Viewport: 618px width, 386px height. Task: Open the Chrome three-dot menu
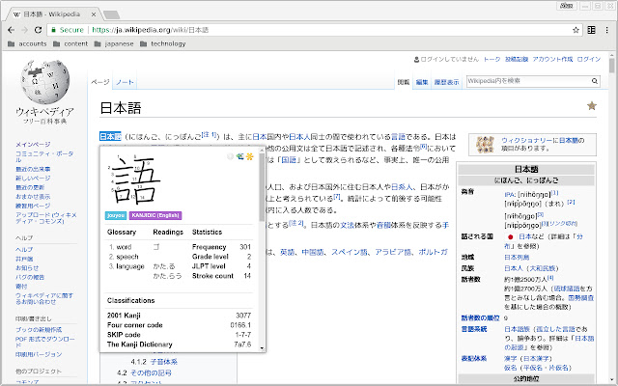608,30
